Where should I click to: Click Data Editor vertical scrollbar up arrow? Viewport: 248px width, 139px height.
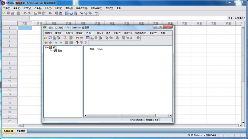[243, 27]
